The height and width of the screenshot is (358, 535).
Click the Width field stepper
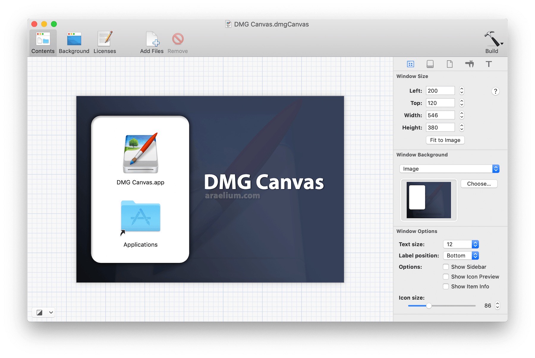tap(462, 115)
